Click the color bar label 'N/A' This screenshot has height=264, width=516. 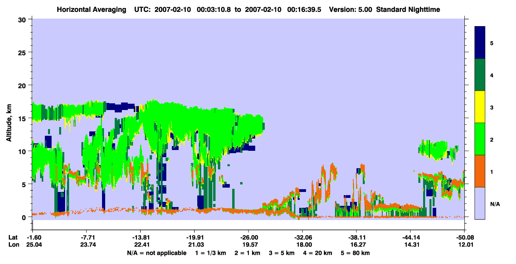pos(495,204)
